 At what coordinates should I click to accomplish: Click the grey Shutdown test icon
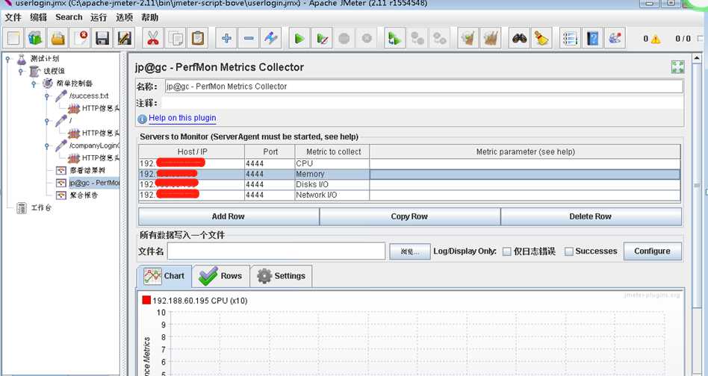point(366,38)
